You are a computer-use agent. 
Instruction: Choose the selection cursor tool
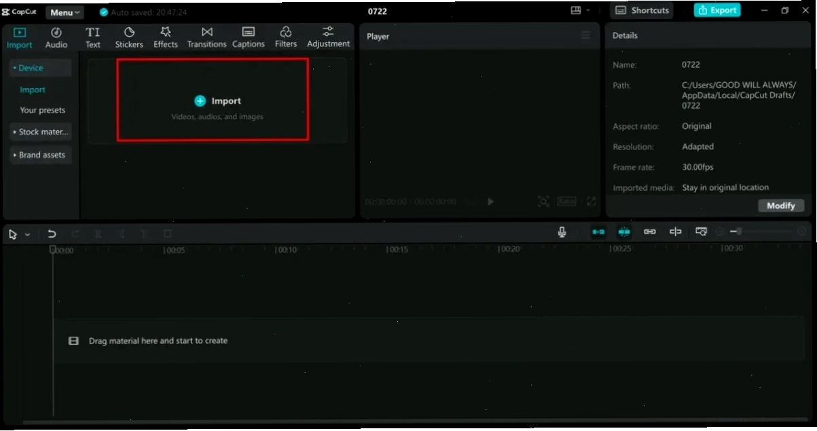13,233
